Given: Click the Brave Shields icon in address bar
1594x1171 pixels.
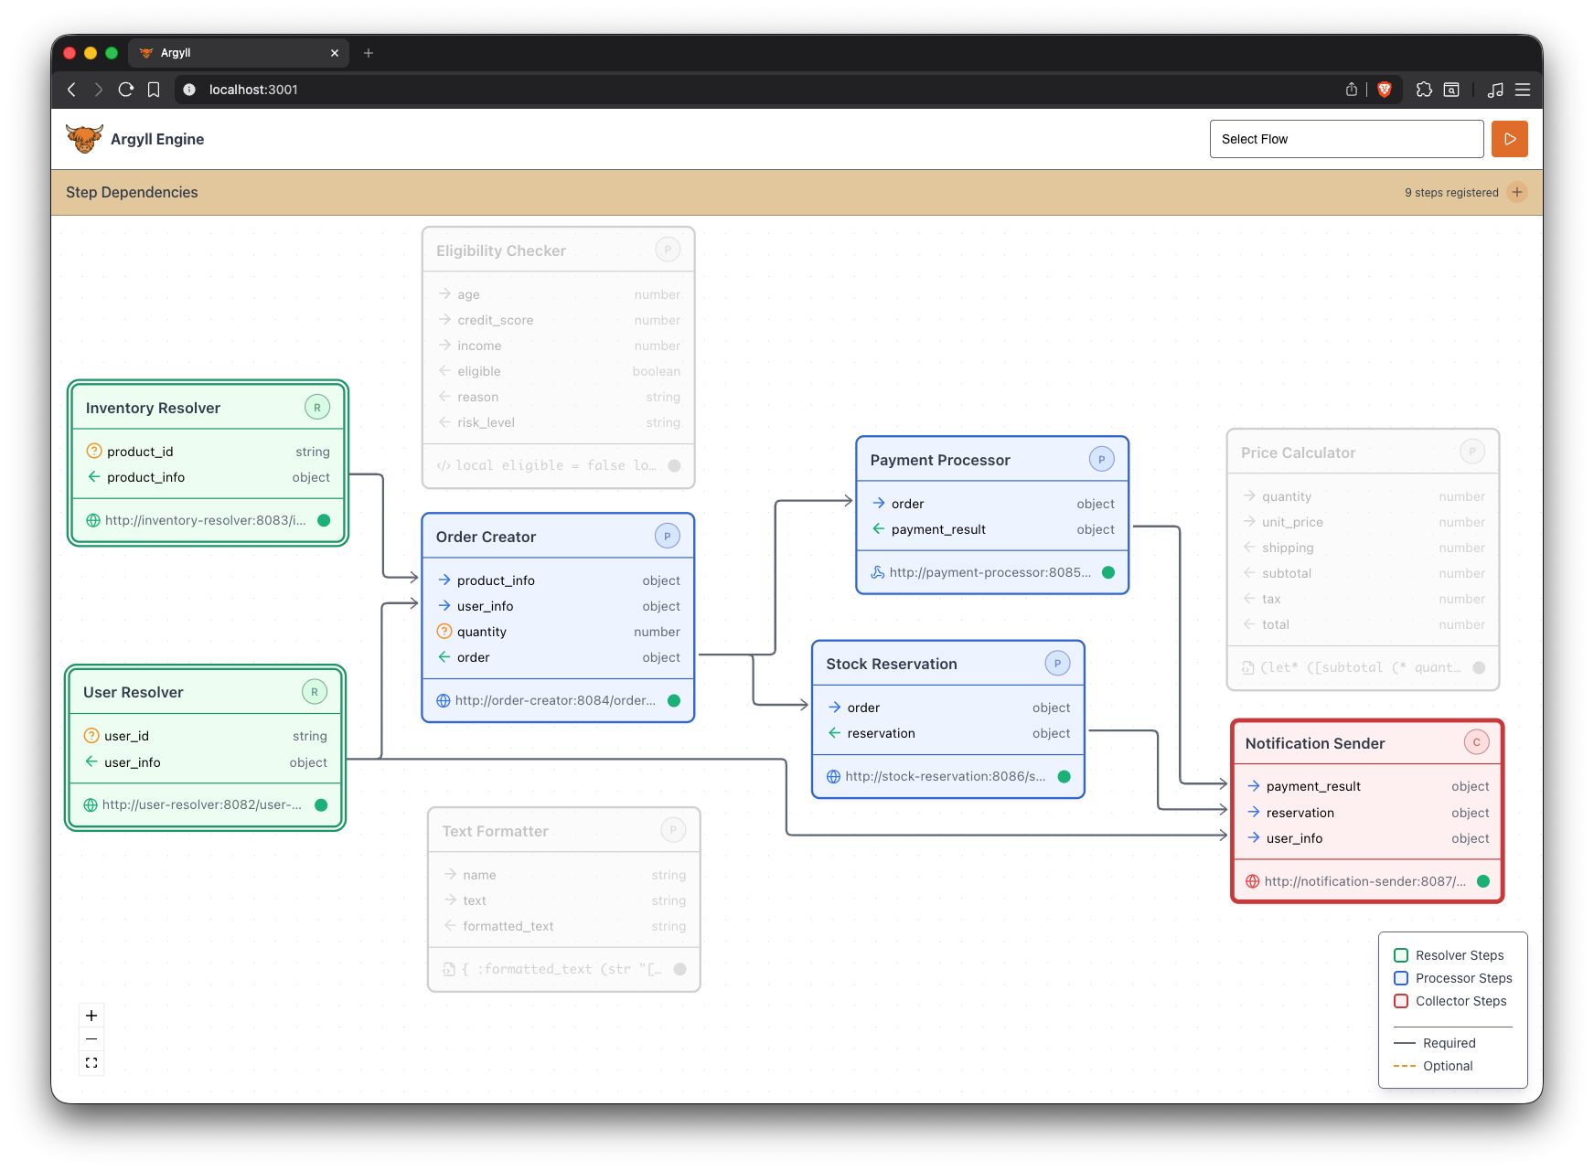Looking at the screenshot, I should 1384,90.
